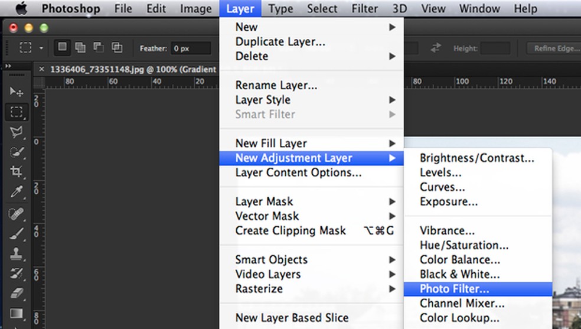Image resolution: width=581 pixels, height=329 pixels.
Task: Choose Layer Content Options…
Action: [x=311, y=172]
